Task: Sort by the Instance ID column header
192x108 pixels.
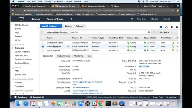Action: pos(77,38)
